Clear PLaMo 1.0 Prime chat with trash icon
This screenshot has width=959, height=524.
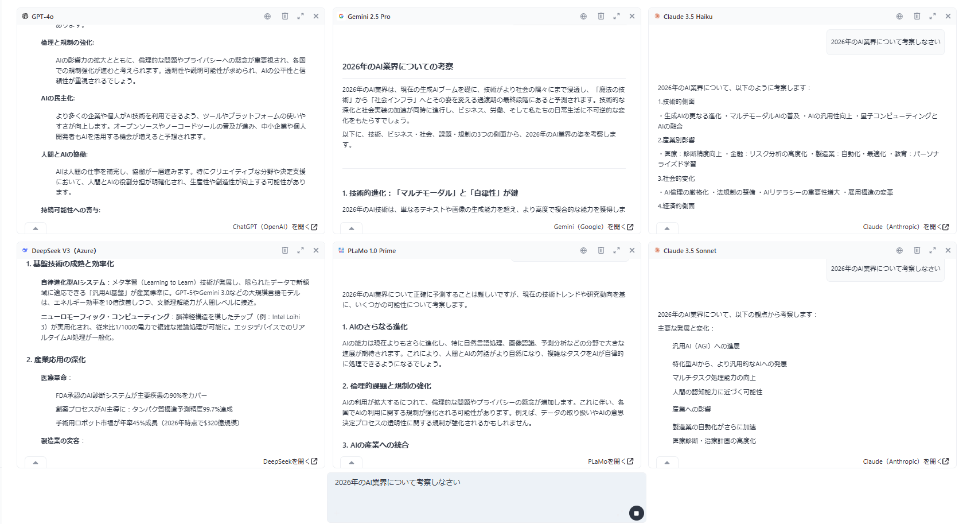601,250
